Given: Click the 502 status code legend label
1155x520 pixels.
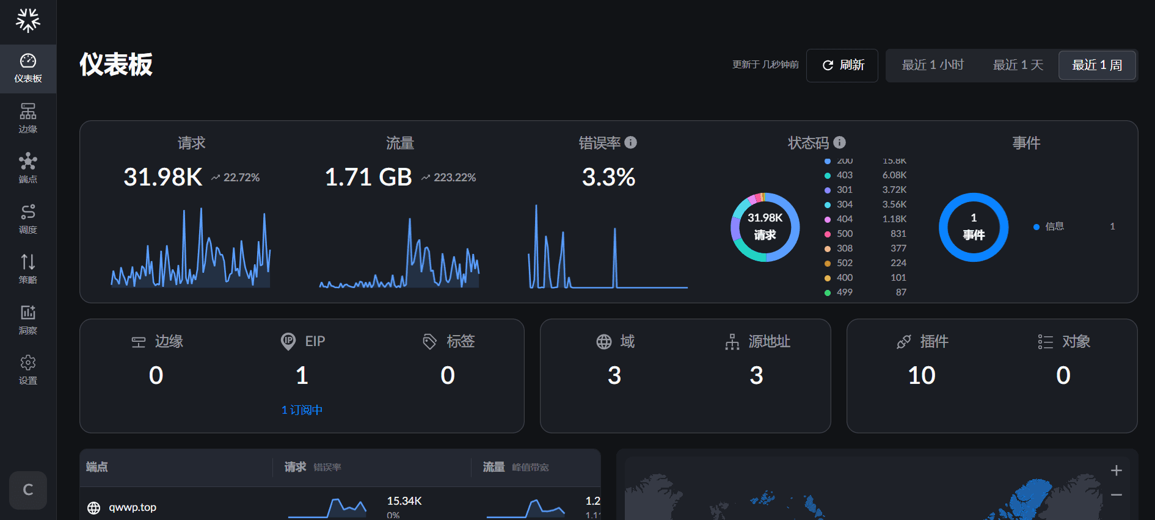Looking at the screenshot, I should click(845, 263).
